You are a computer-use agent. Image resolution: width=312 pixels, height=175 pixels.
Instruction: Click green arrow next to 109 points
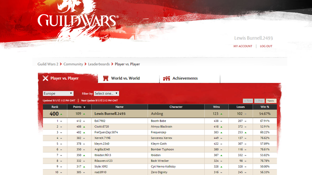(x=84, y=114)
